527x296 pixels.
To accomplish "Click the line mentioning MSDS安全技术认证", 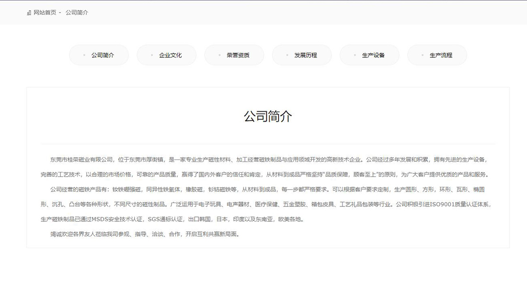I will coord(173,219).
